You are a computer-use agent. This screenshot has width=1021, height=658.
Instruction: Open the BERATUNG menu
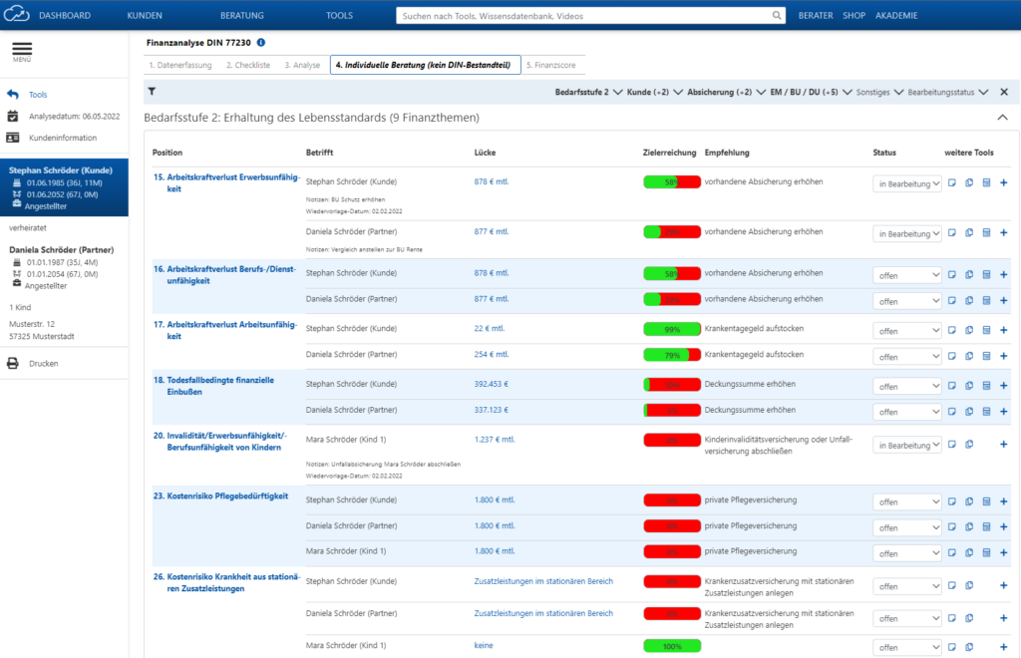click(x=241, y=15)
